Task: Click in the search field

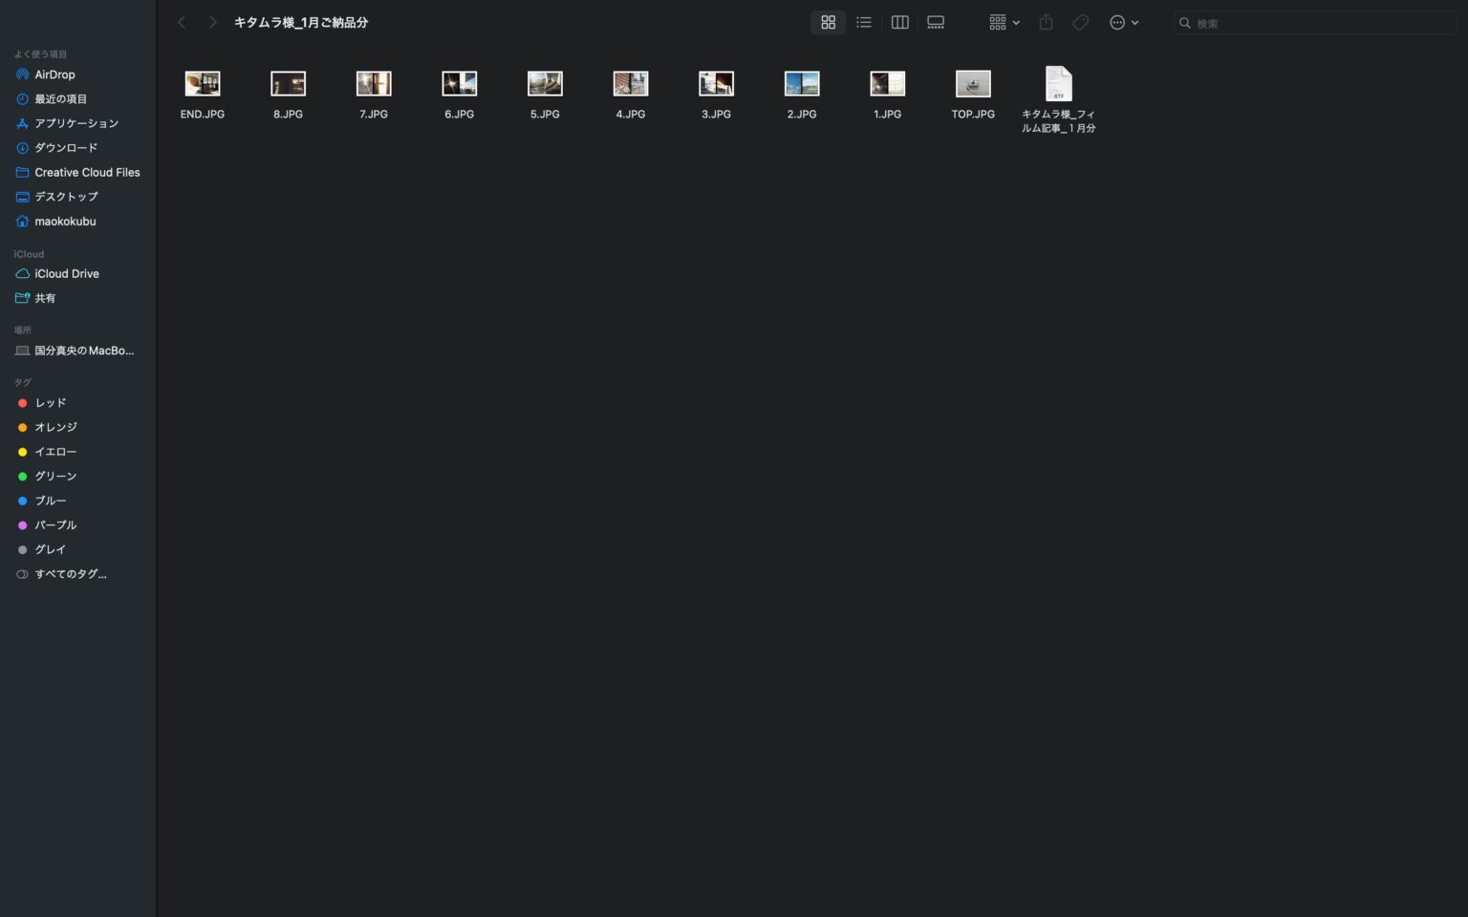Action: point(1319,23)
